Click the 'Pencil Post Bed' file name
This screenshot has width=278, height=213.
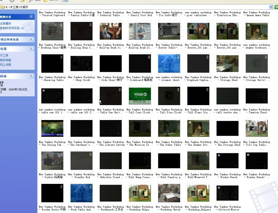[x=140, y=14]
